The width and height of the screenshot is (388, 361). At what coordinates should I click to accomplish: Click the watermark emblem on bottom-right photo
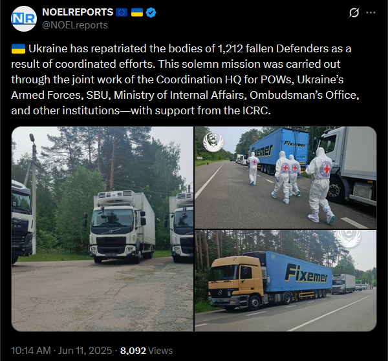(349, 238)
